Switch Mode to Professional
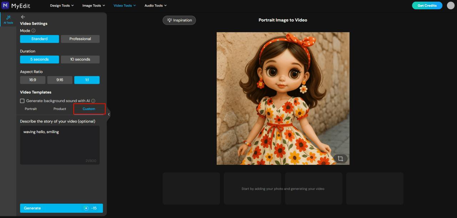 click(80, 39)
